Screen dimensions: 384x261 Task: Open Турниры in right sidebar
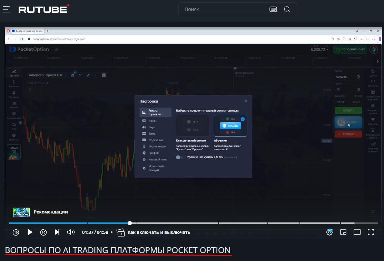pyautogui.click(x=373, y=122)
